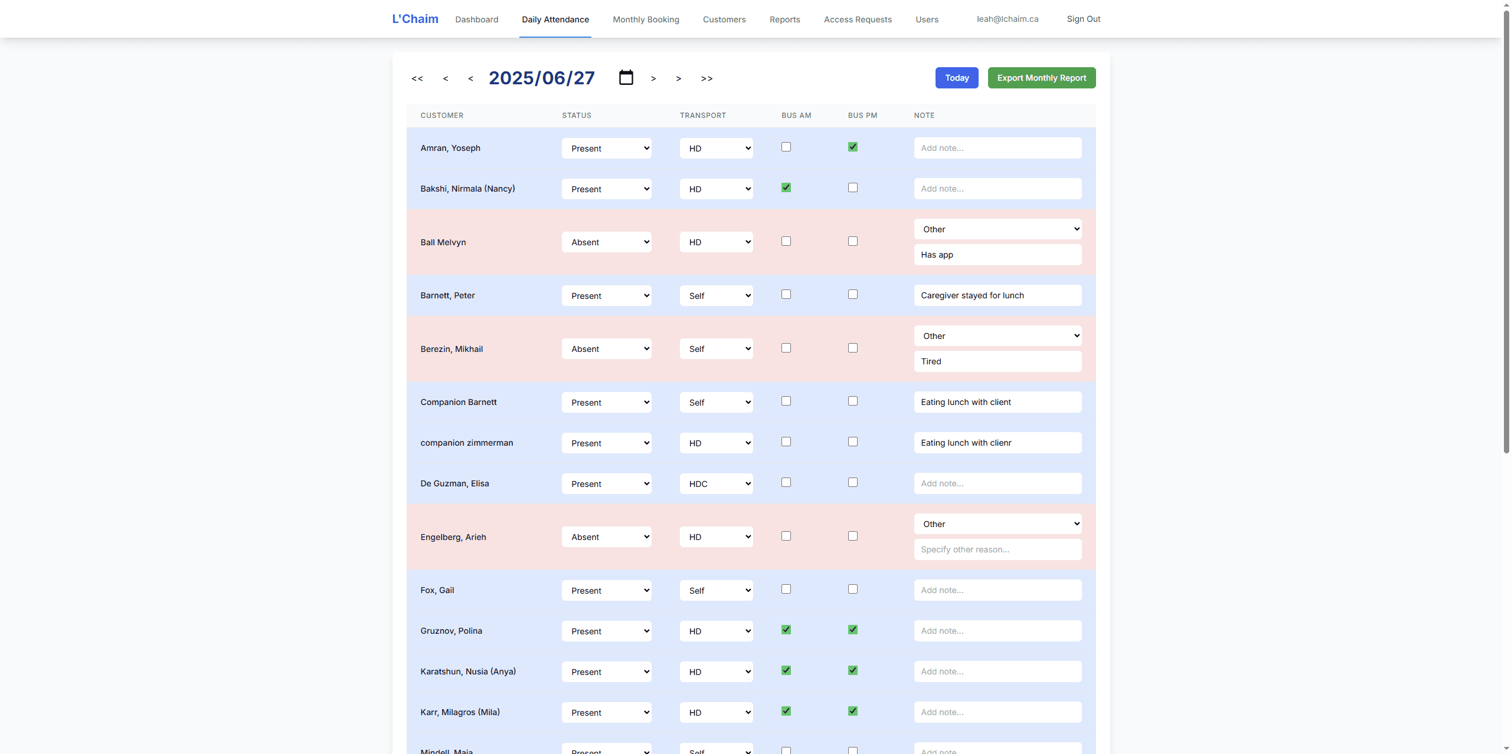Expand absence reason dropdown for Engelberg, Arieh

pos(997,524)
